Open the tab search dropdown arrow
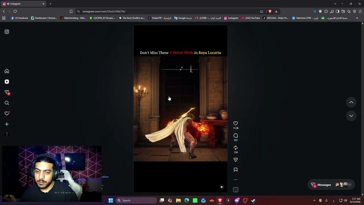364x205 pixels. coord(335,4)
